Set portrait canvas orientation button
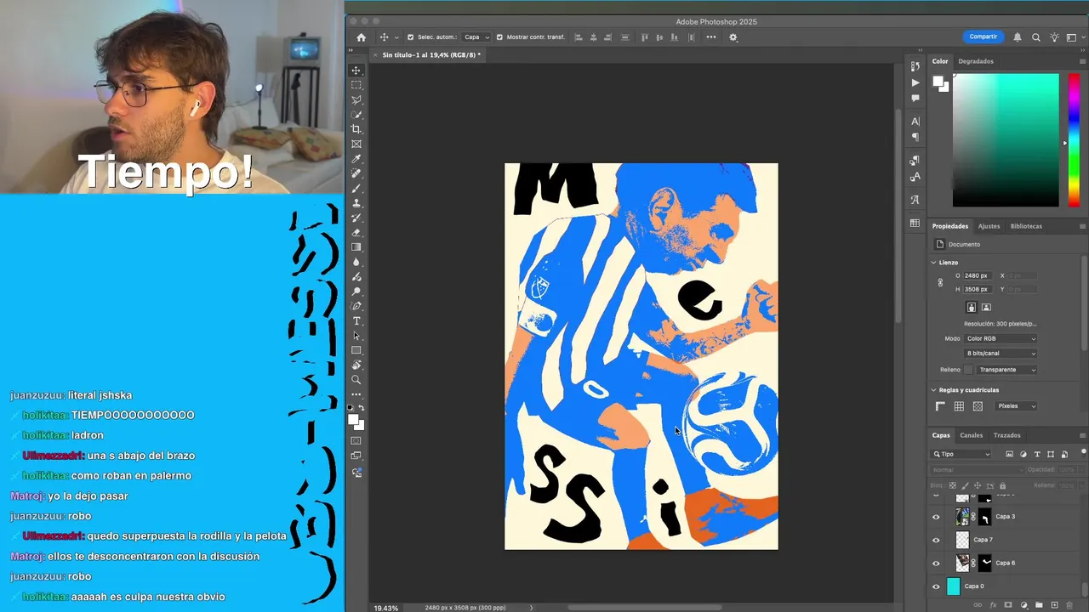Viewport: 1089px width, 612px height. 971,307
